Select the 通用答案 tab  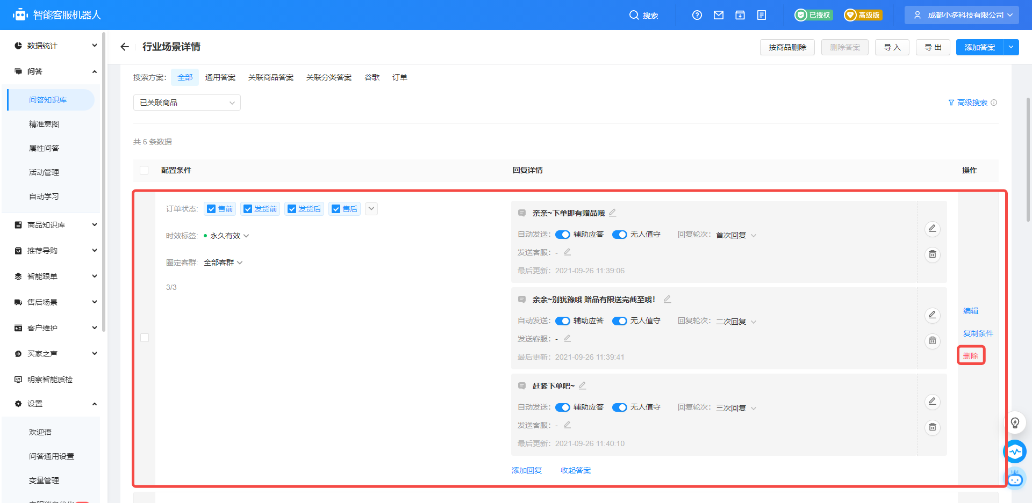220,77
